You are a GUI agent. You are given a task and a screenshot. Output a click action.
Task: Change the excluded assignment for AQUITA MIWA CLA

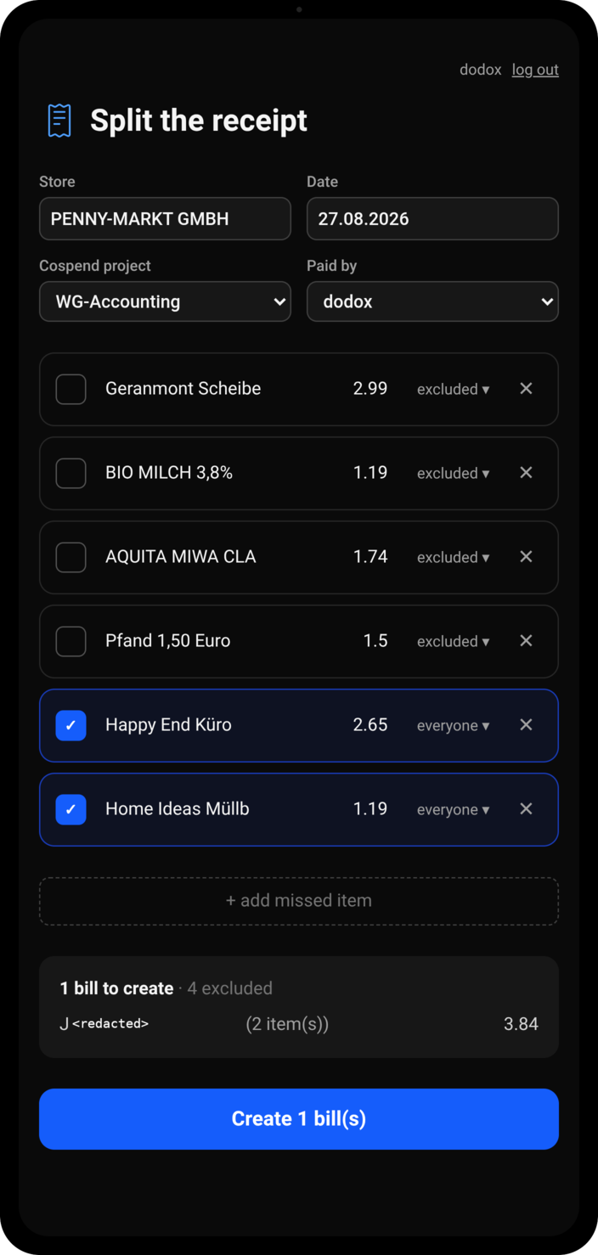(454, 557)
